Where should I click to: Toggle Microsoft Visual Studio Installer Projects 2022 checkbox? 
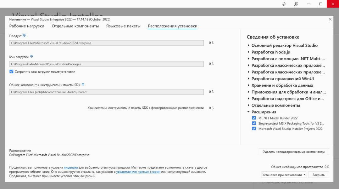(254, 129)
